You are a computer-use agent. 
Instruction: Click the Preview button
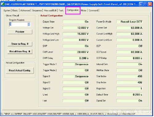click(x=20, y=32)
